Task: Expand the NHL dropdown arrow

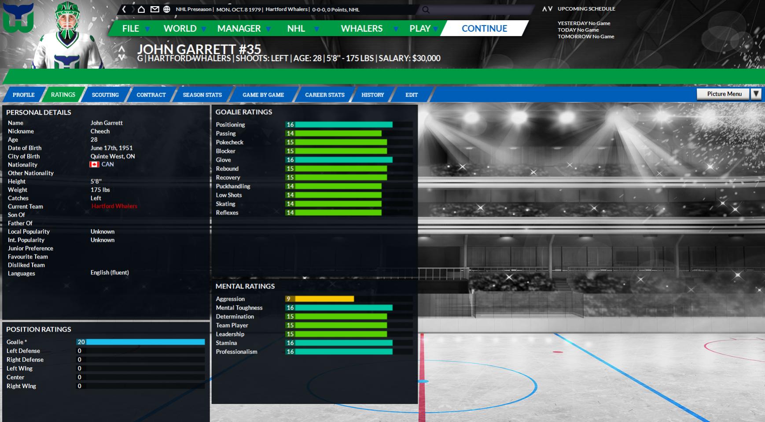Action: (x=316, y=29)
